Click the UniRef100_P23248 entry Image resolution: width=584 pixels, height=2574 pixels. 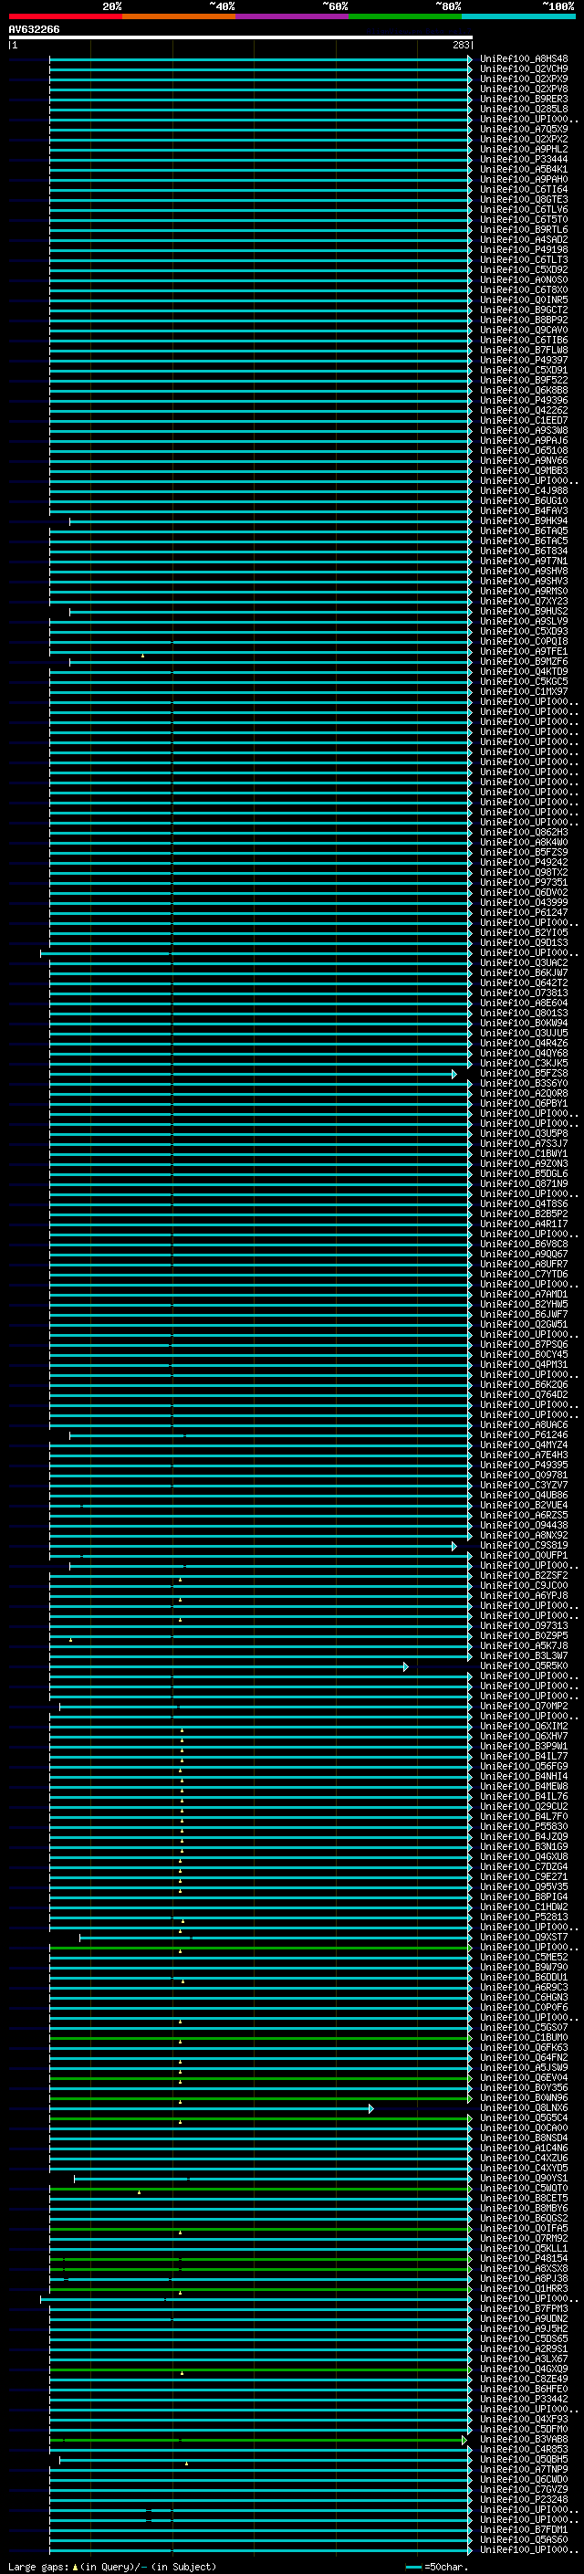(x=524, y=2499)
